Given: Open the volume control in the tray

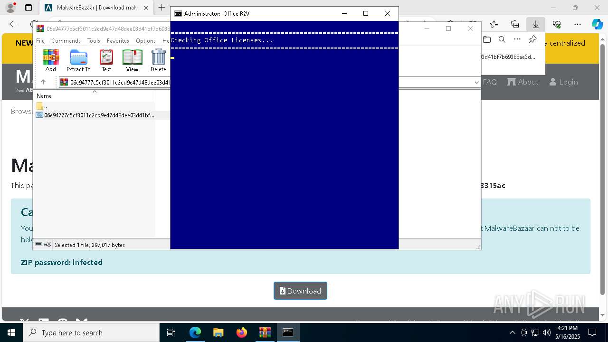Looking at the screenshot, I should pyautogui.click(x=547, y=332).
